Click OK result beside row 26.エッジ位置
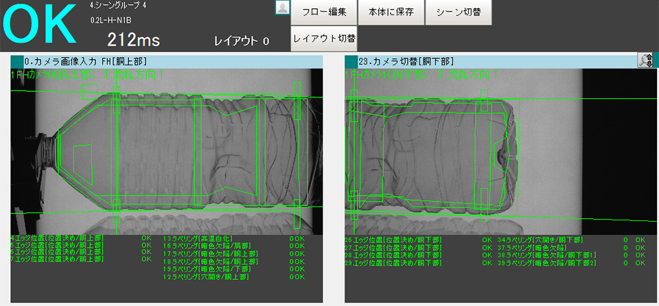The height and width of the screenshot is (306, 659). click(x=487, y=239)
